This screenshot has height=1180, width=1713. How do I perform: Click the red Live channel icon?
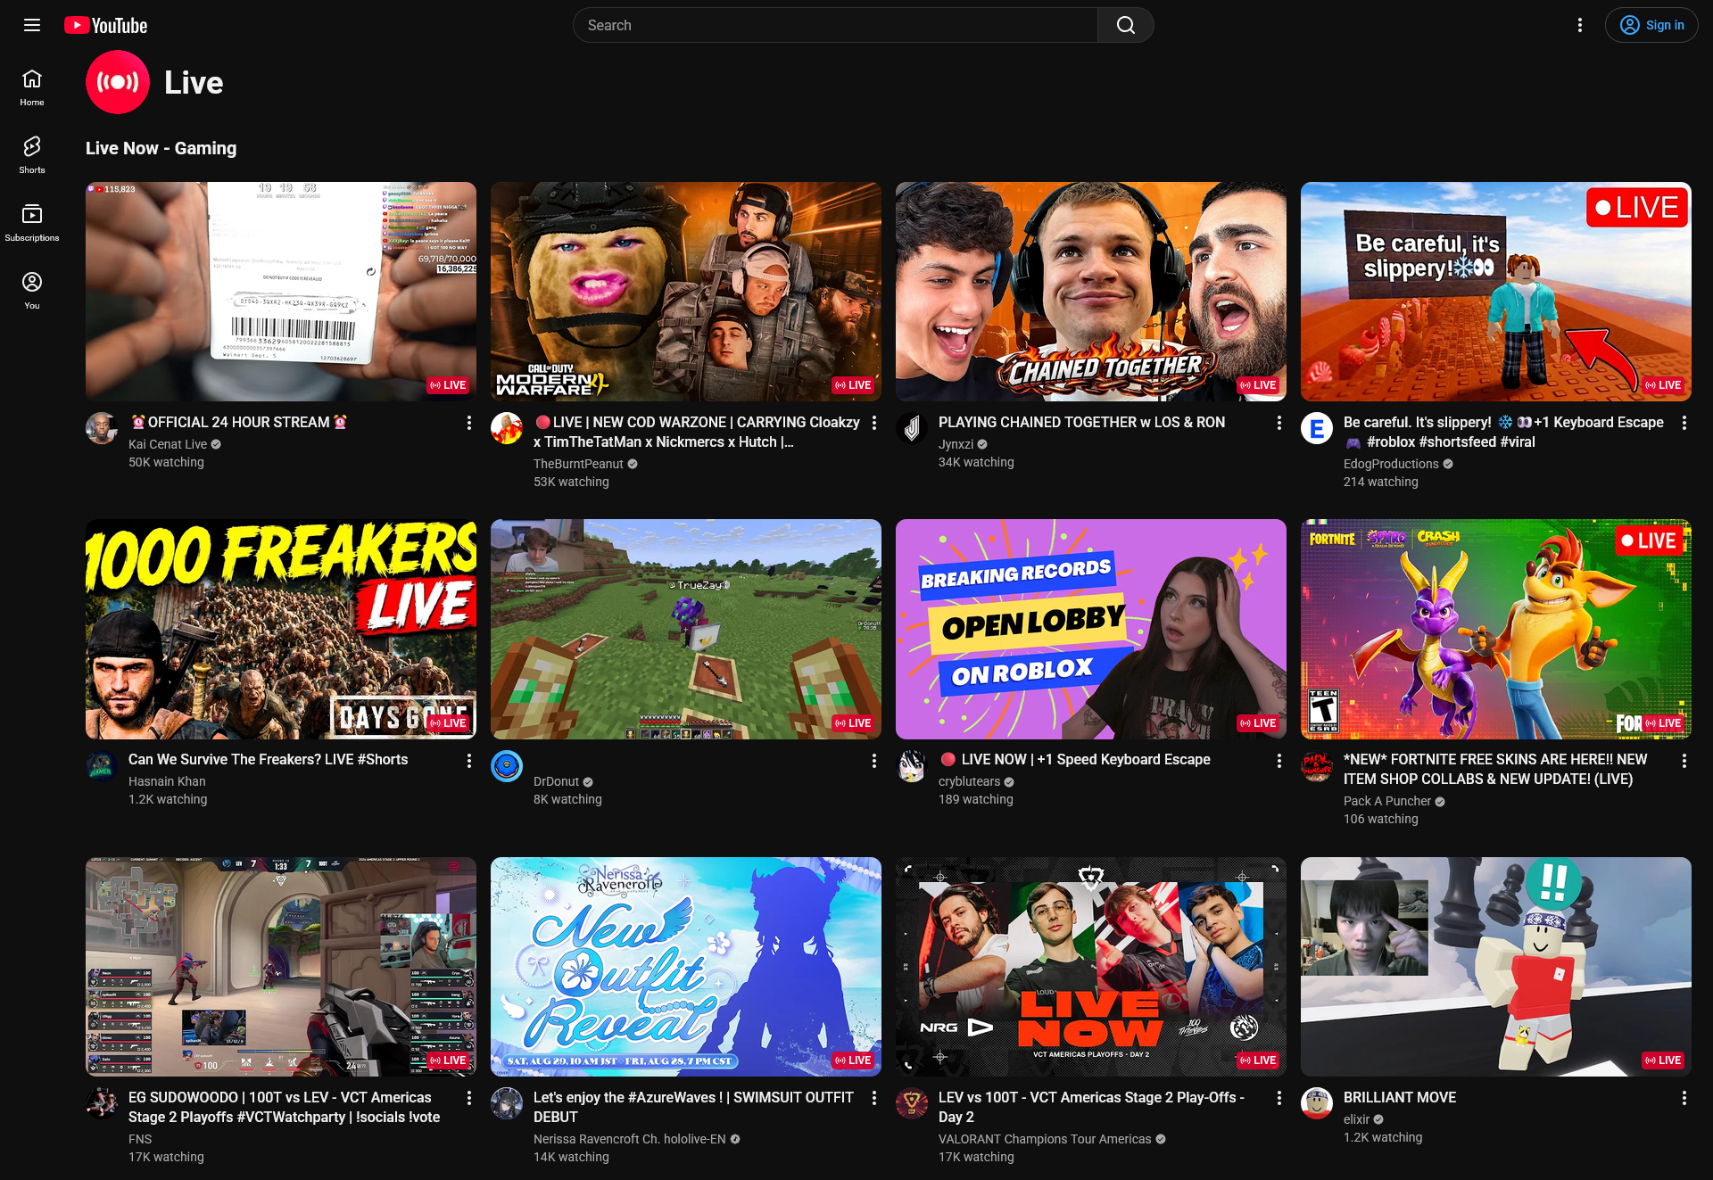pyautogui.click(x=118, y=82)
